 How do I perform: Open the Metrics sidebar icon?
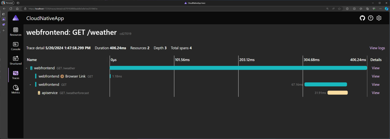pos(16,89)
